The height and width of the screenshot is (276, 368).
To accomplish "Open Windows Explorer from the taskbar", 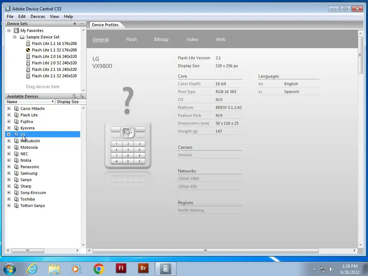I will (x=54, y=269).
